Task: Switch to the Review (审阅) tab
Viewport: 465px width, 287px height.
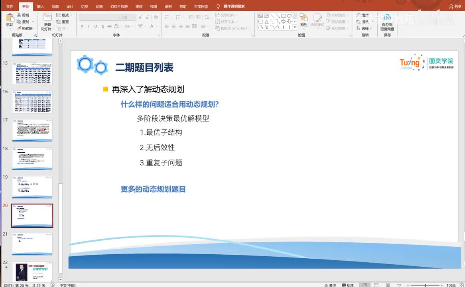Action: [x=139, y=6]
